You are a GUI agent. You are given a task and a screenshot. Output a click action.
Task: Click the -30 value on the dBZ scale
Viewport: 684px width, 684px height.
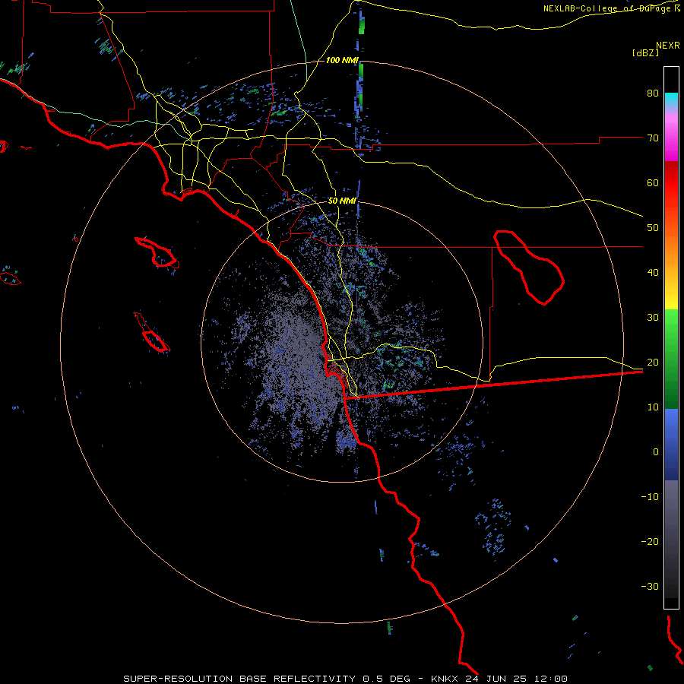click(650, 586)
